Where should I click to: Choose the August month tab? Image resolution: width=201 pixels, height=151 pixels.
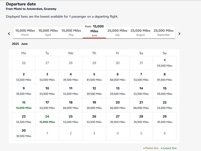140,32
